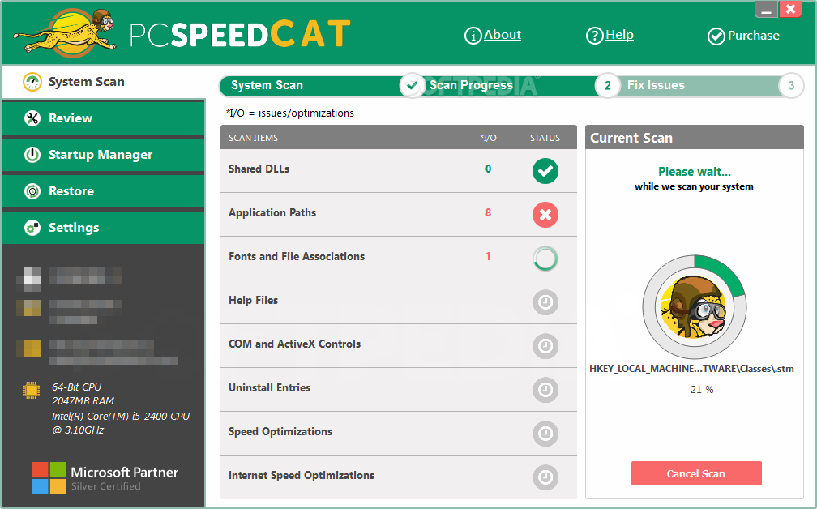This screenshot has width=817, height=509.
Task: Click the About info icon
Action: pyautogui.click(x=473, y=36)
